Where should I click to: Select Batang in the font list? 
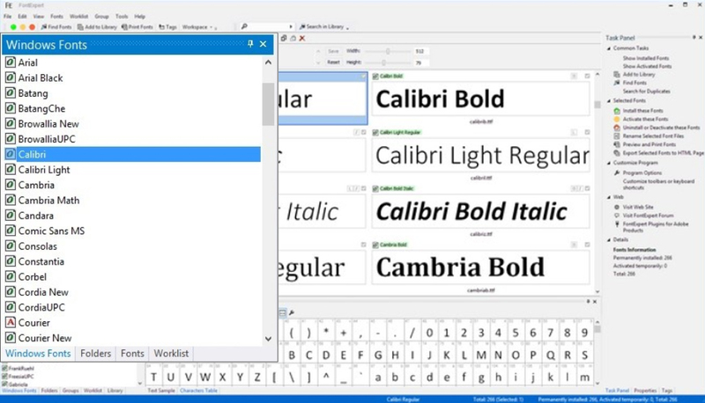point(33,93)
